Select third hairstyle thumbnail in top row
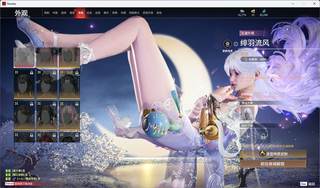 (69, 58)
